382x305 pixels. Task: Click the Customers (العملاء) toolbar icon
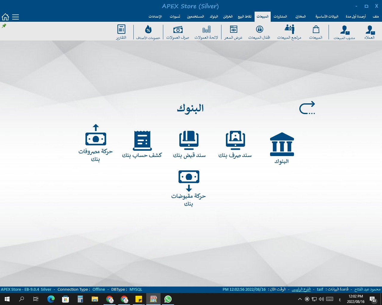(x=370, y=32)
